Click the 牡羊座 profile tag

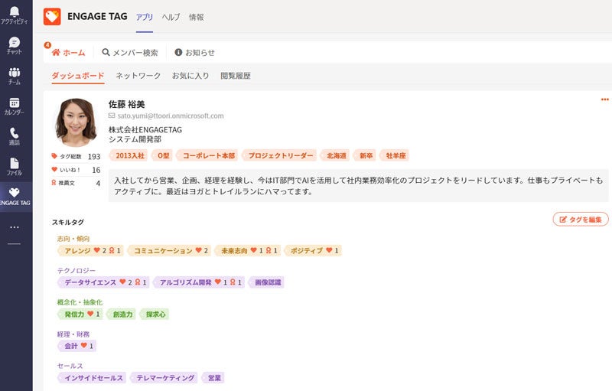[395, 155]
